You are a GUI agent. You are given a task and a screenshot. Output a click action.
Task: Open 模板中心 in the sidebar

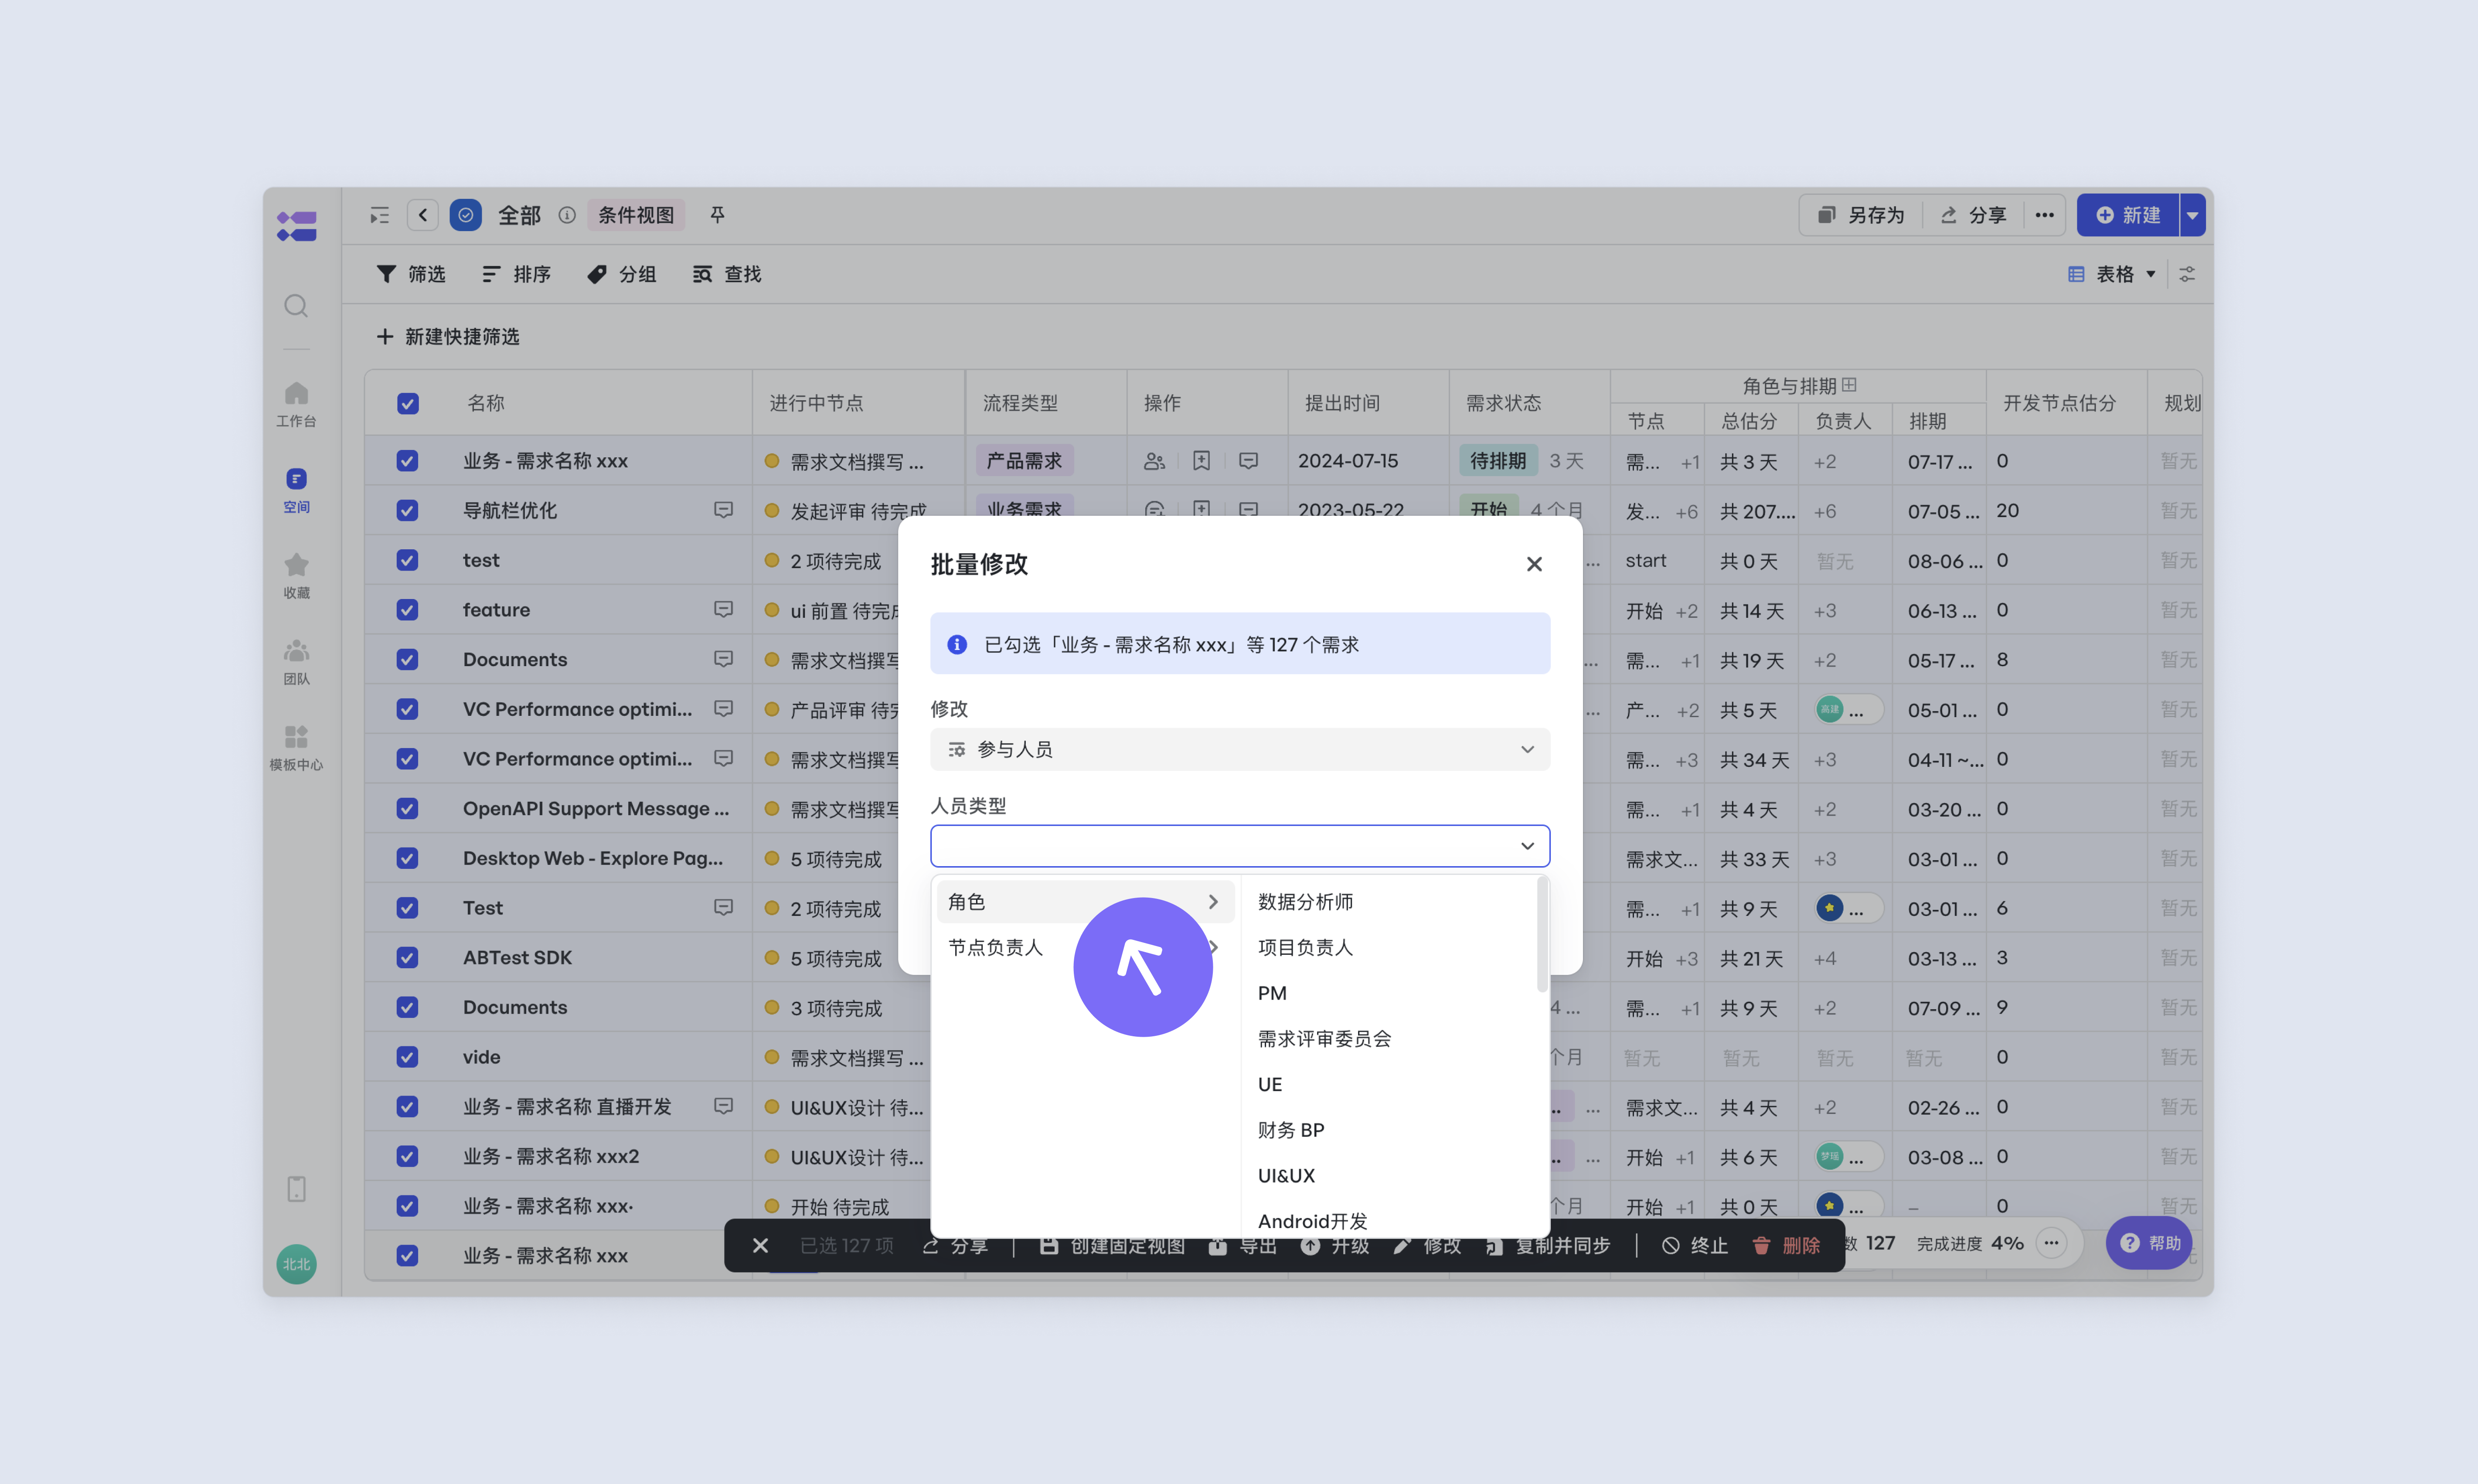point(296,748)
